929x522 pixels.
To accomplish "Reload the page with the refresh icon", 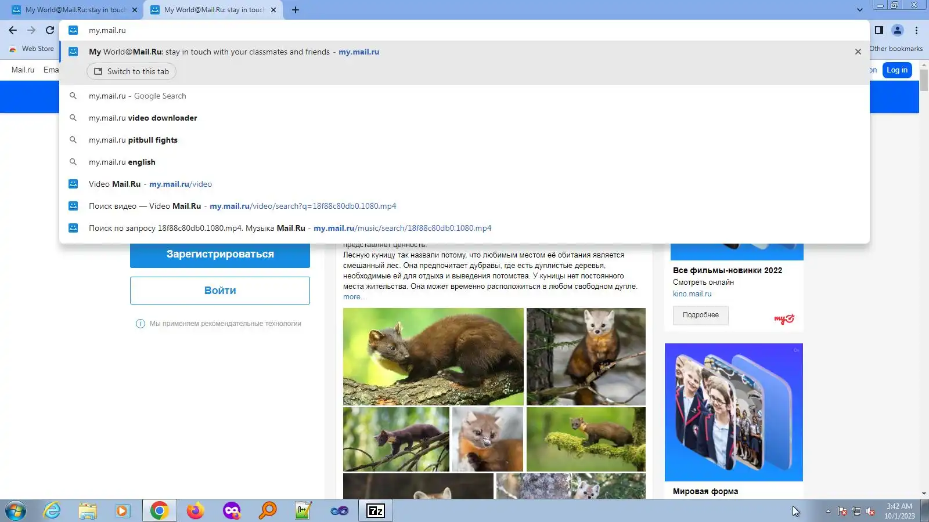I will (x=50, y=30).
